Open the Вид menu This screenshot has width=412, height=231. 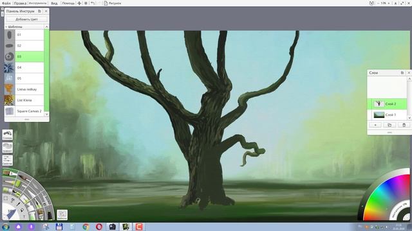(x=54, y=3)
